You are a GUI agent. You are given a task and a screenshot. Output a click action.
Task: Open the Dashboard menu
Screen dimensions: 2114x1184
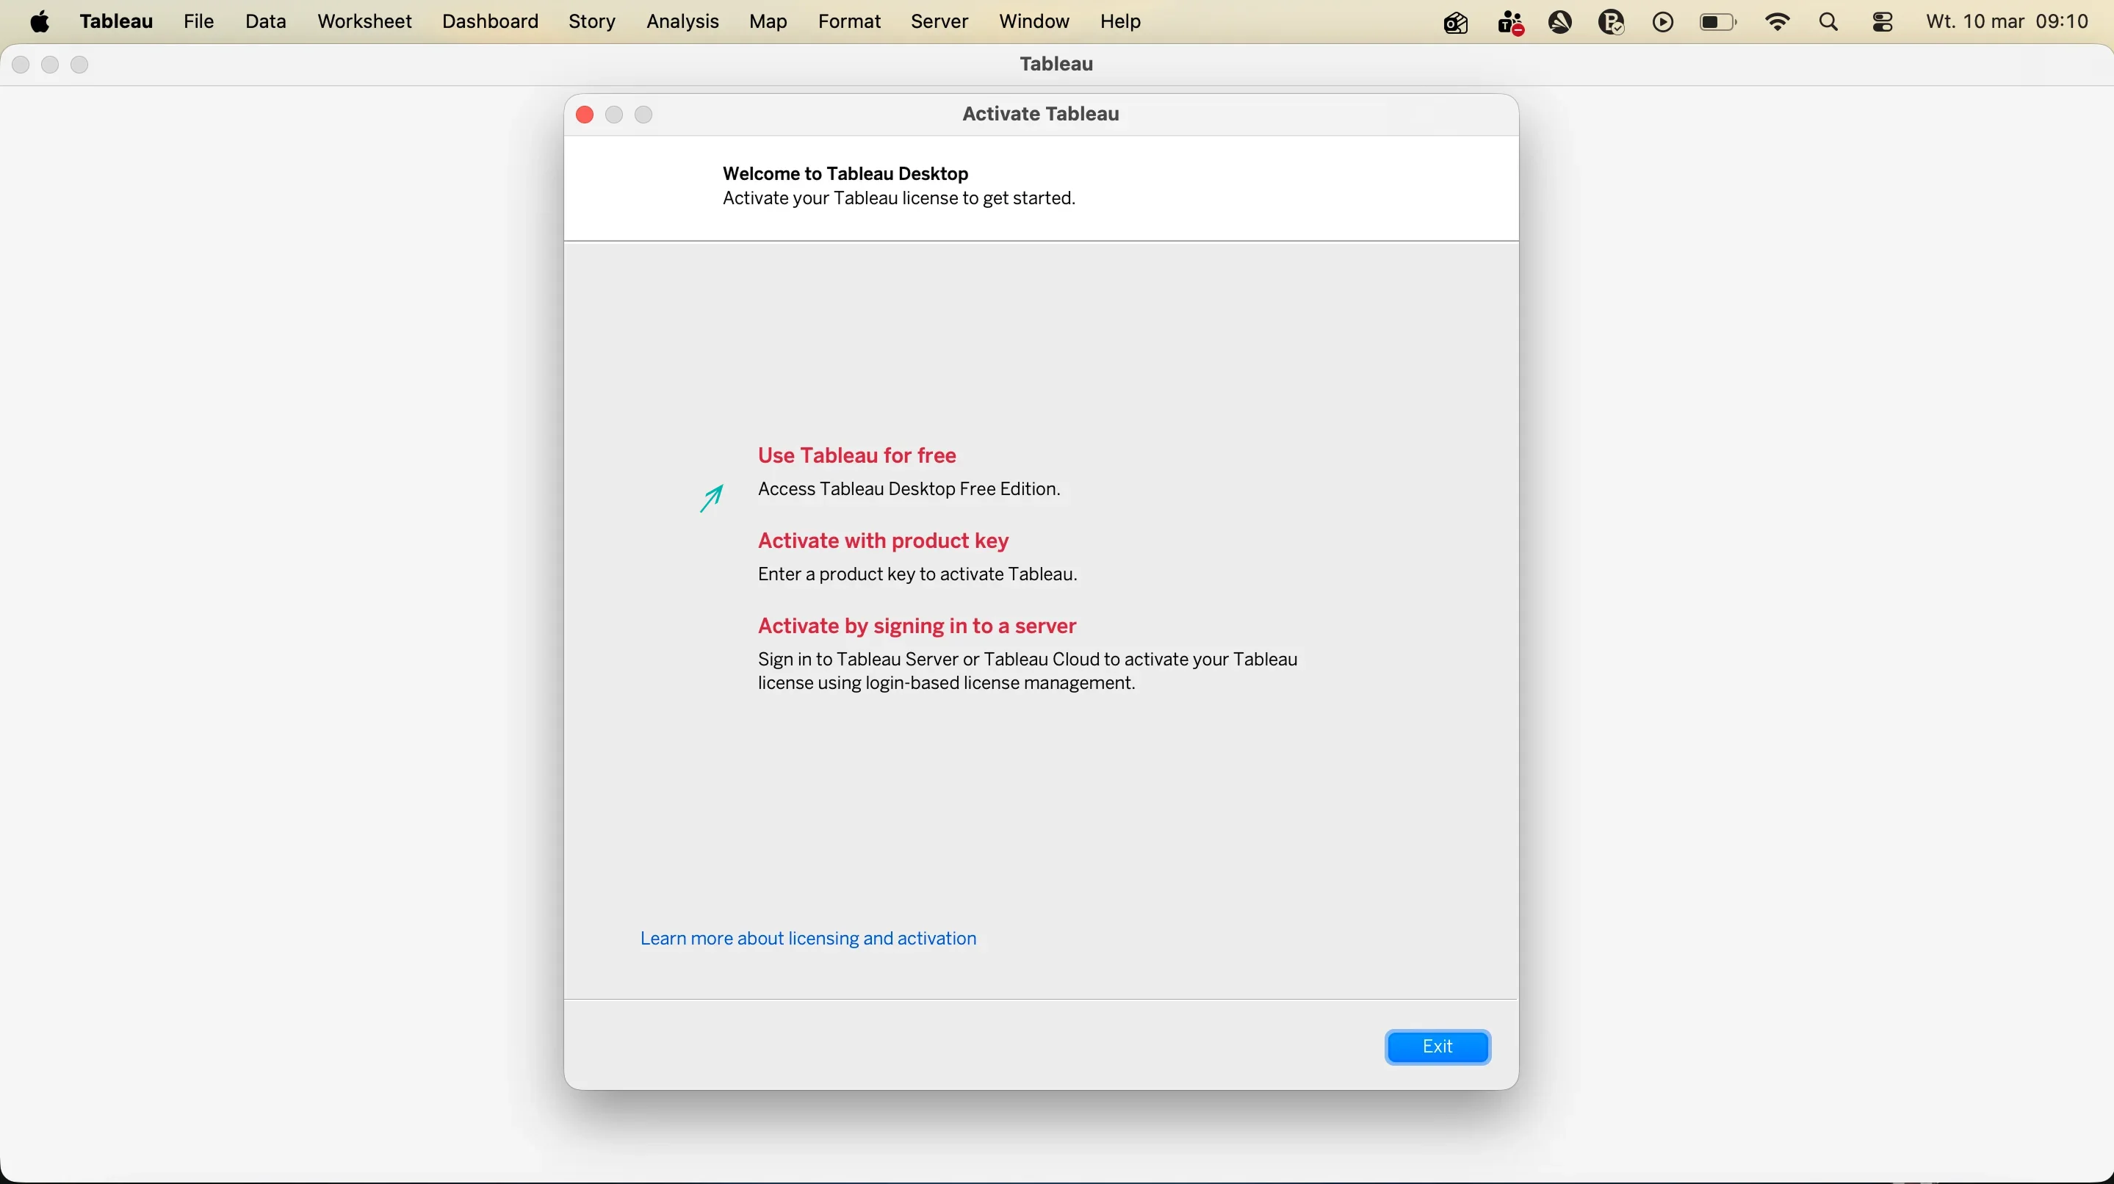pyautogui.click(x=490, y=22)
